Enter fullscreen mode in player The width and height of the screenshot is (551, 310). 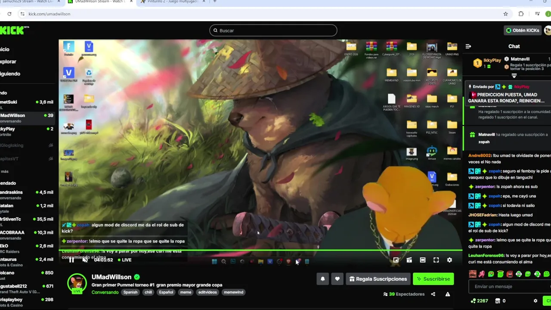(436, 260)
